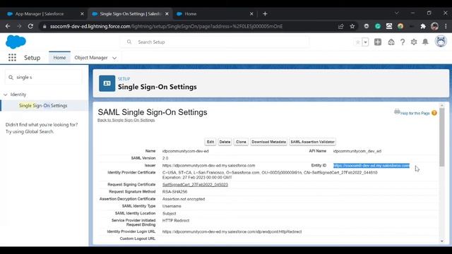
Task: Open Help for this Page link
Action: coord(415,113)
